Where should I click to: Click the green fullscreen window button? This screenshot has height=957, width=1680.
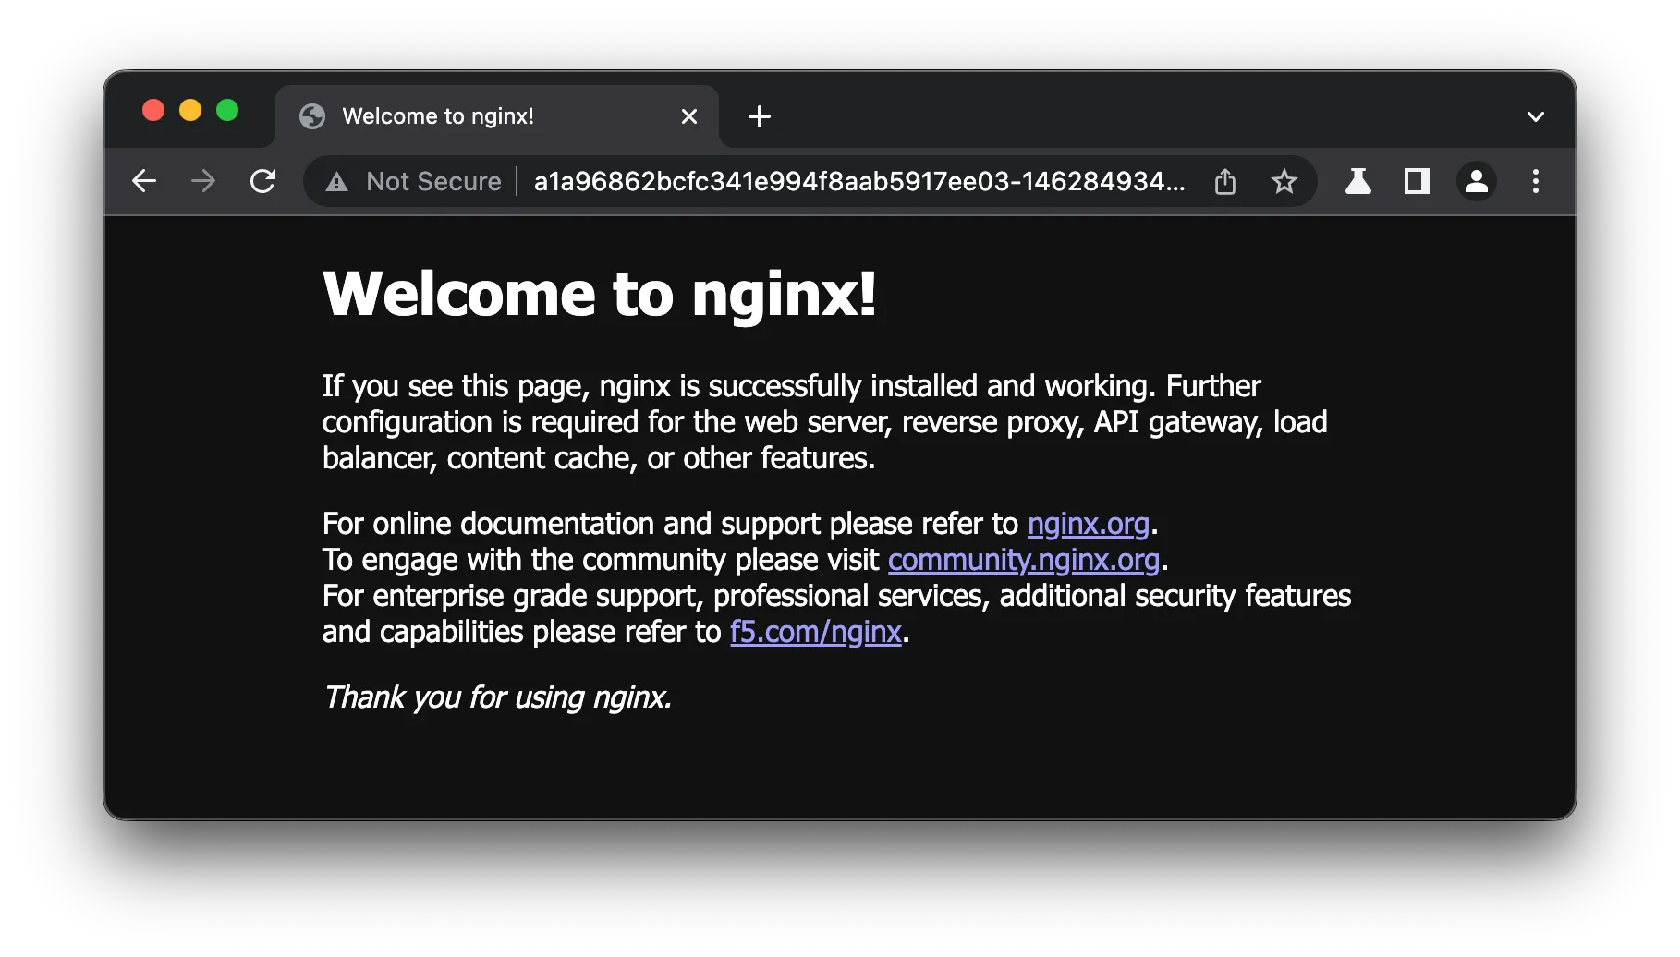point(227,111)
